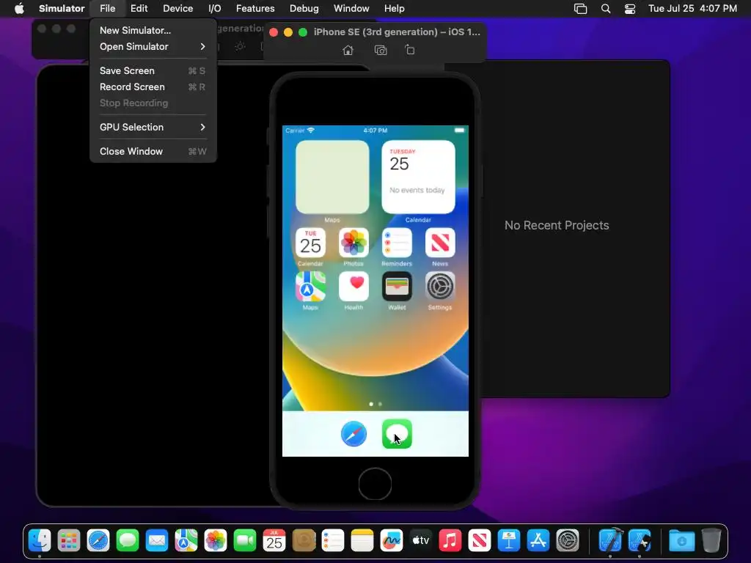This screenshot has width=751, height=563.
Task: Open the Health app on iPhone
Action: tap(353, 287)
